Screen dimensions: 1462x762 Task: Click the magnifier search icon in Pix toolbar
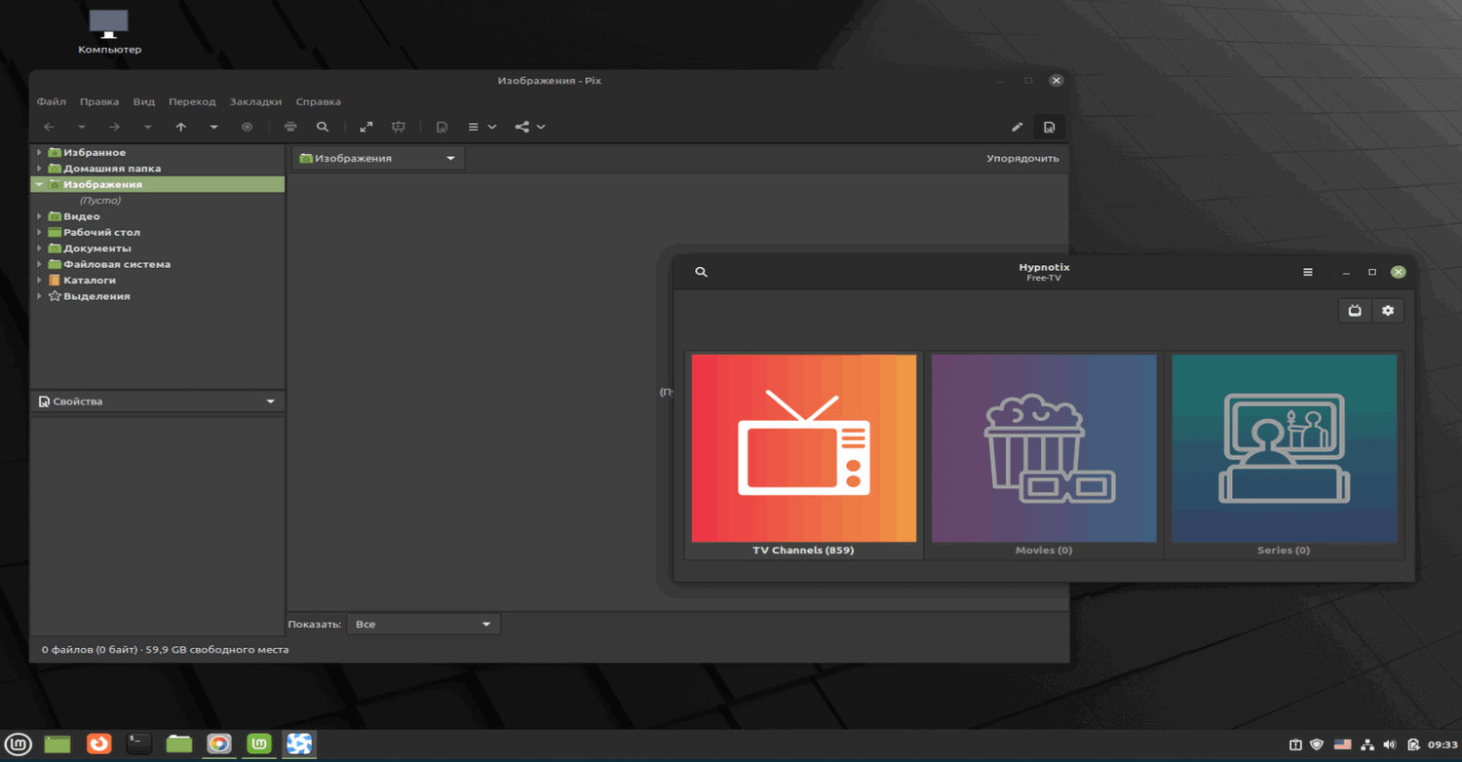click(x=323, y=127)
